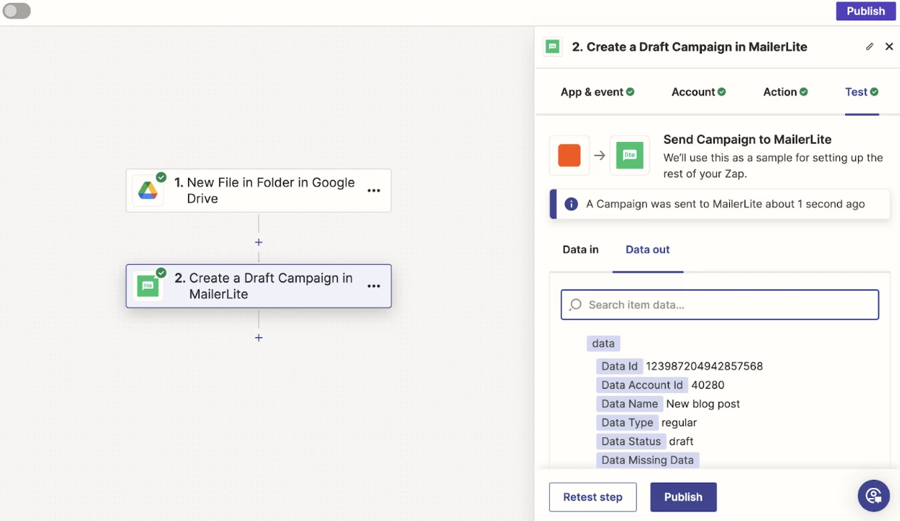
Task: Close the step editor side panel
Action: coord(889,47)
